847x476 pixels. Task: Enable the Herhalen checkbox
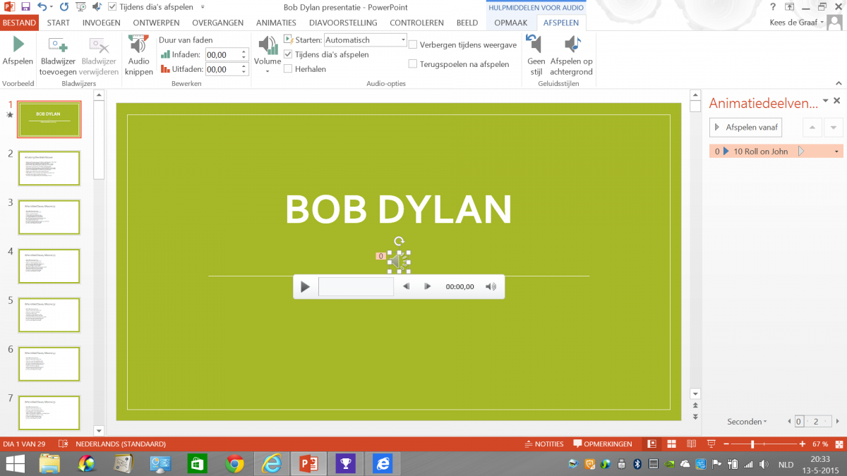(288, 69)
